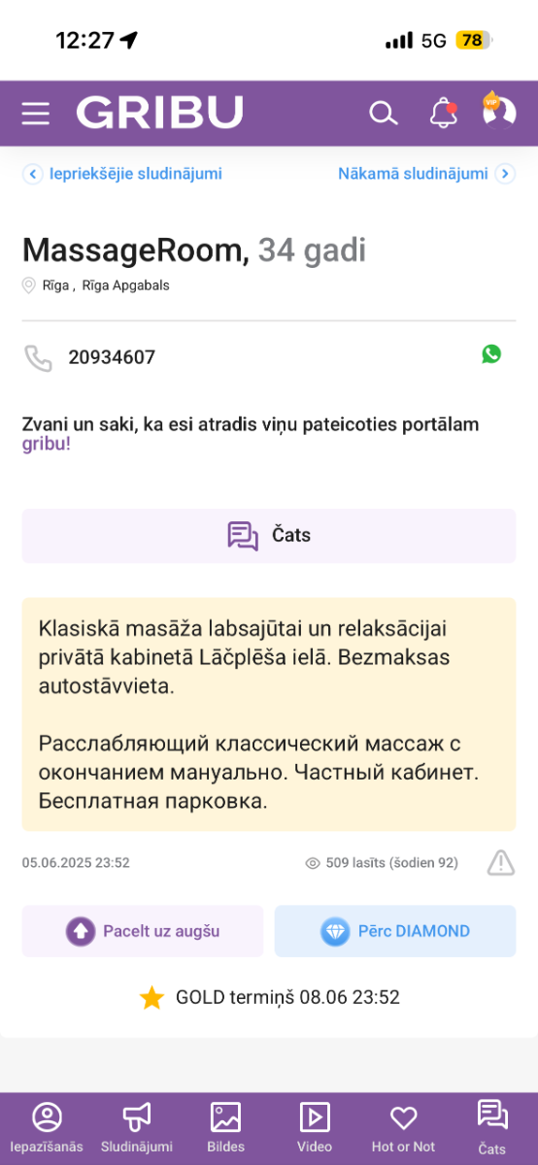Call phone number 20934607
This screenshot has width=538, height=1165.
112,357
